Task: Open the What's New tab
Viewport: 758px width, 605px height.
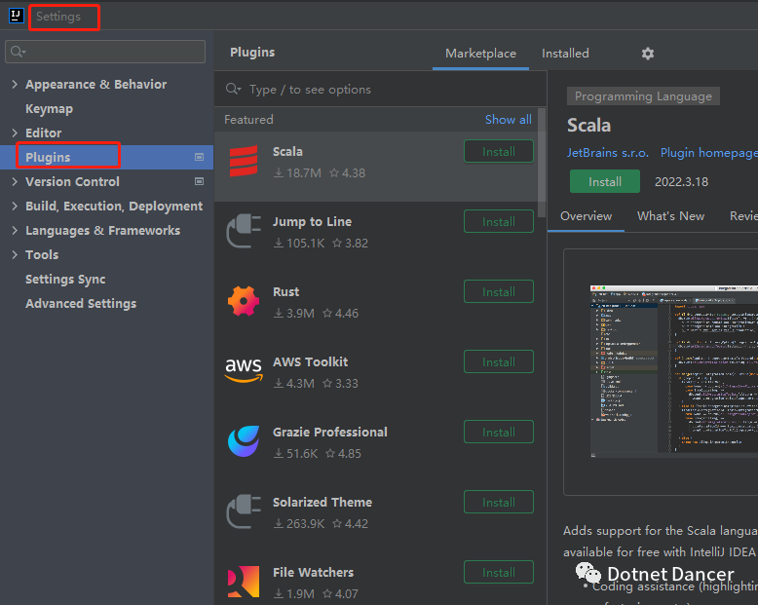Action: (x=670, y=216)
